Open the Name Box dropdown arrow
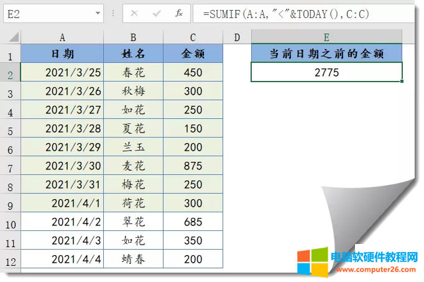The width and height of the screenshot is (424, 282). tap(98, 13)
